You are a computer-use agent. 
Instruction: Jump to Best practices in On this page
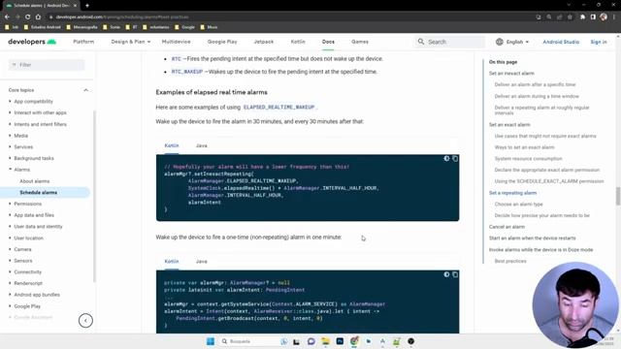pyautogui.click(x=510, y=261)
